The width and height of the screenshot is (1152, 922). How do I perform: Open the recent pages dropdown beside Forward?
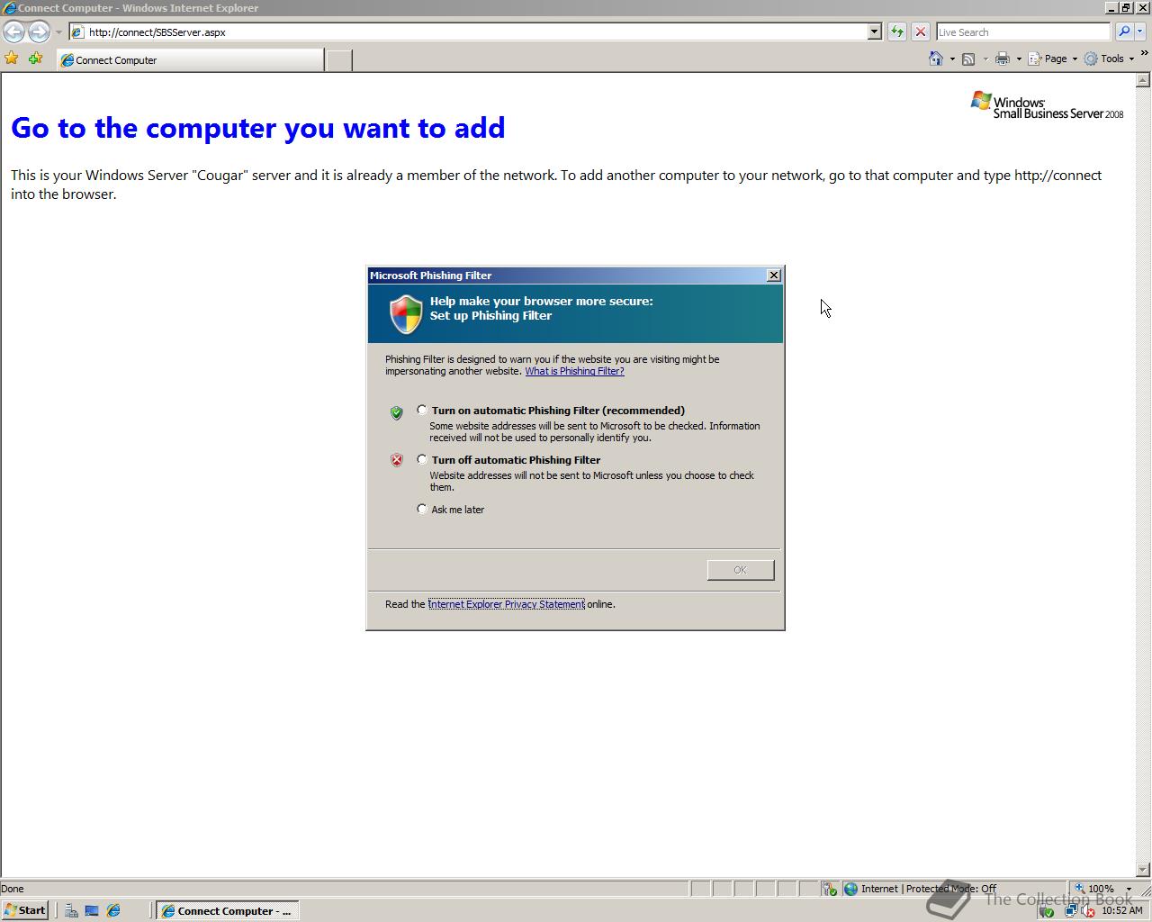tap(58, 32)
